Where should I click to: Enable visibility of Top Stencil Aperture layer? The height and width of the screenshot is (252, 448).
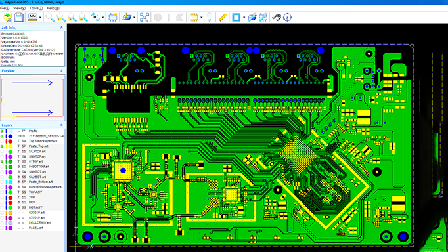click(2, 141)
